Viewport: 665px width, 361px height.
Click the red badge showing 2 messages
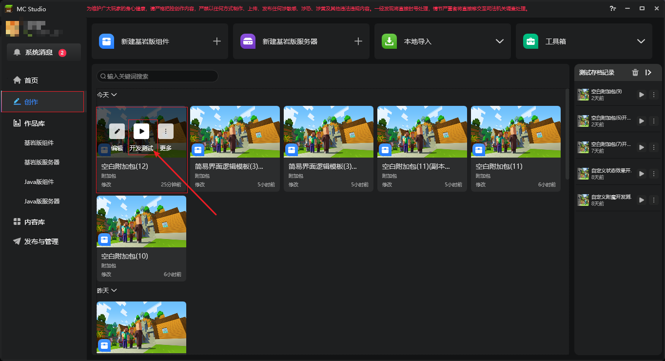click(x=62, y=53)
